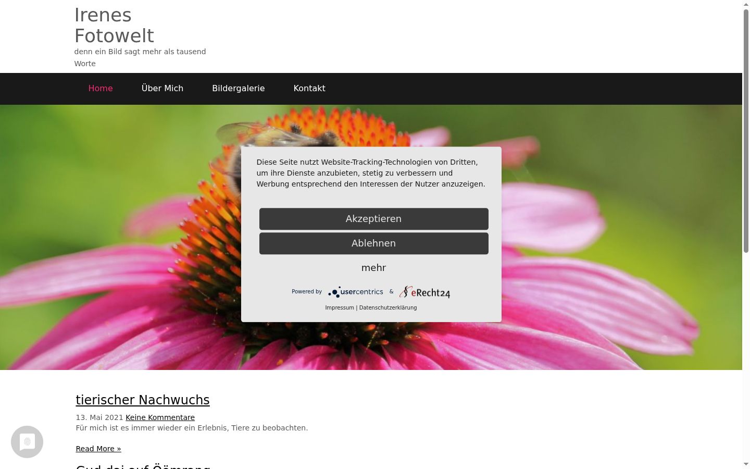Open the tierischer Nachwuchs post title
The width and height of the screenshot is (750, 469).
tap(143, 400)
